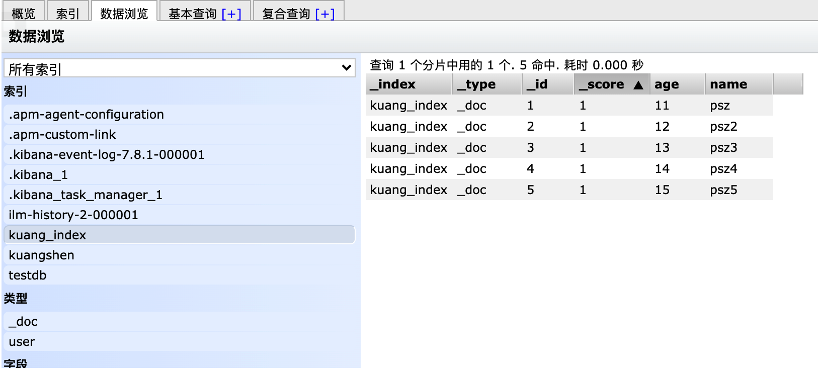This screenshot has height=371, width=818.
Task: Select kuang_index in the index list
Action: (x=180, y=235)
